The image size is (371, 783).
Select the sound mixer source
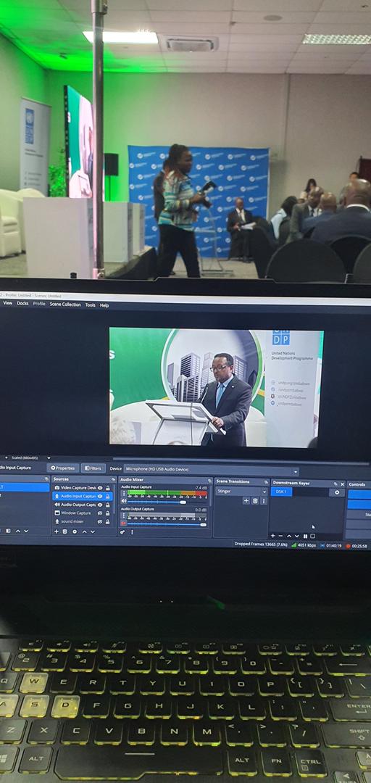[69, 521]
